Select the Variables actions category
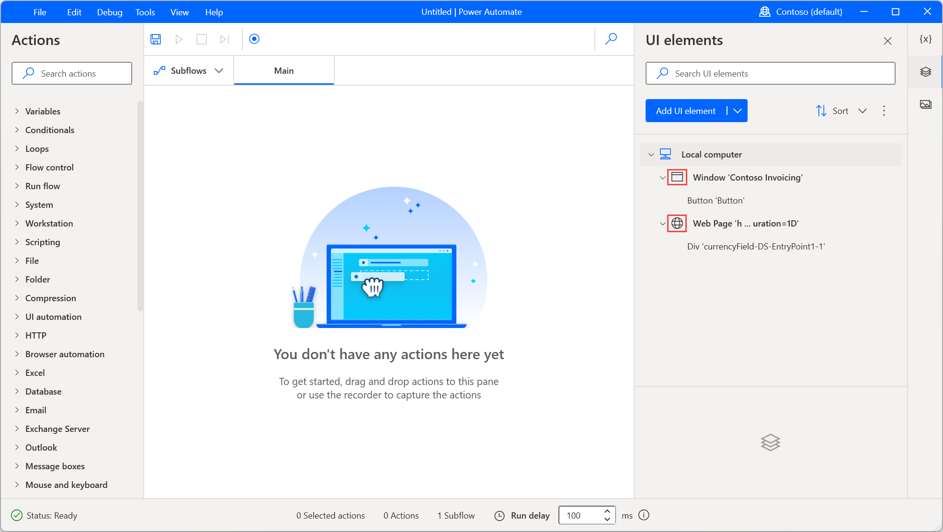The width and height of the screenshot is (943, 532). click(43, 111)
